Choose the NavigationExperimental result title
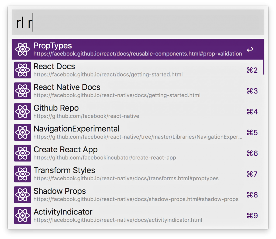The image size is (276, 239). (x=76, y=129)
